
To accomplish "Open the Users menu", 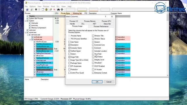I will (x=63, y=6).
